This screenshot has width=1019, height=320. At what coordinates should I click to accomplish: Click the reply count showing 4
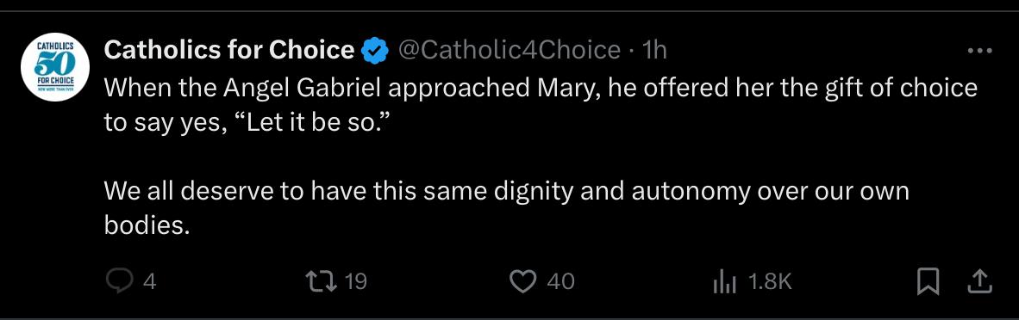[x=149, y=281]
